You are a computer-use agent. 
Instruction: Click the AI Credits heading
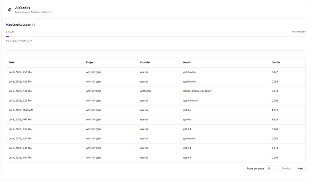(x=23, y=8)
